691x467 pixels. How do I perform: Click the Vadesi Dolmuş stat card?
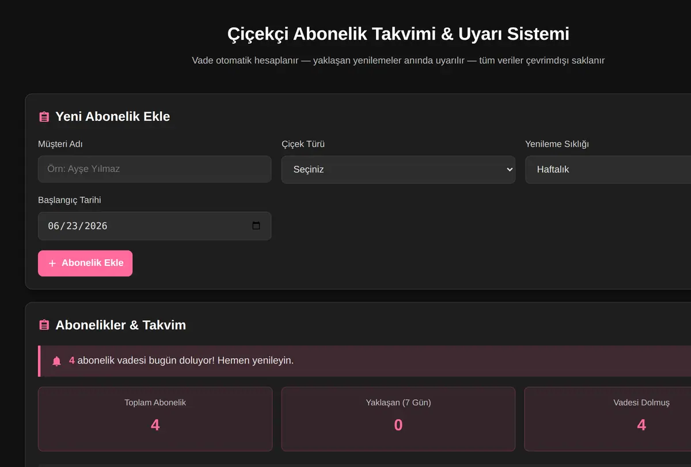pos(608,419)
